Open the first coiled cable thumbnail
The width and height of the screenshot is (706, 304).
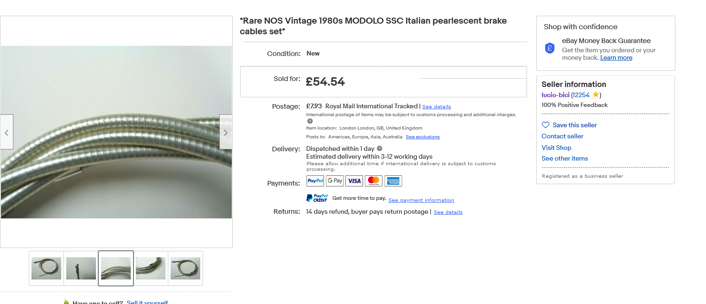pos(46,268)
